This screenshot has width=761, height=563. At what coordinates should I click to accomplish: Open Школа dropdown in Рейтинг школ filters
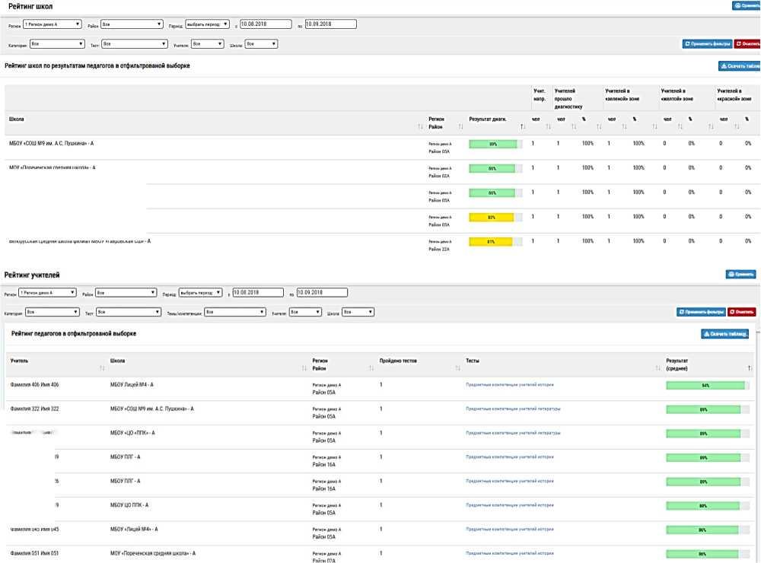[x=261, y=44]
